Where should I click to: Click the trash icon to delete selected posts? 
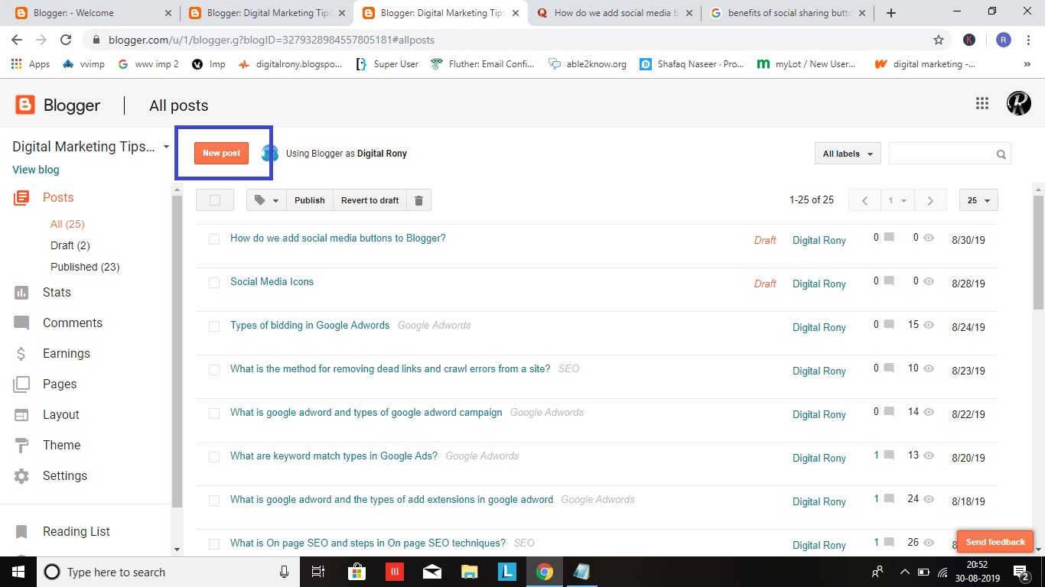pyautogui.click(x=418, y=199)
